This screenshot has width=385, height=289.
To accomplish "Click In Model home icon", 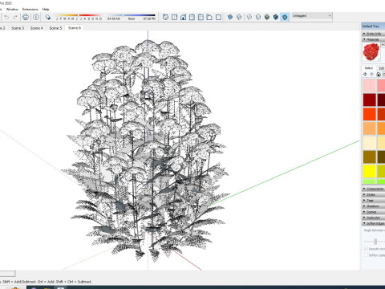I will click(x=379, y=74).
